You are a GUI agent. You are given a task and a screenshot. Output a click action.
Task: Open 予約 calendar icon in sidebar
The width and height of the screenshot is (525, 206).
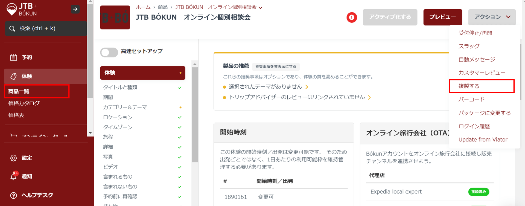pos(13,57)
